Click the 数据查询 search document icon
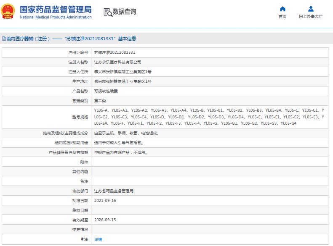Screen dimensions: 333x246 [108, 12]
